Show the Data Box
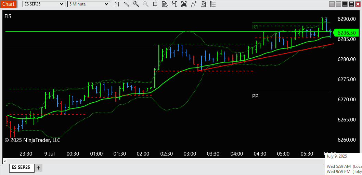The image size is (362, 175). 165,4
